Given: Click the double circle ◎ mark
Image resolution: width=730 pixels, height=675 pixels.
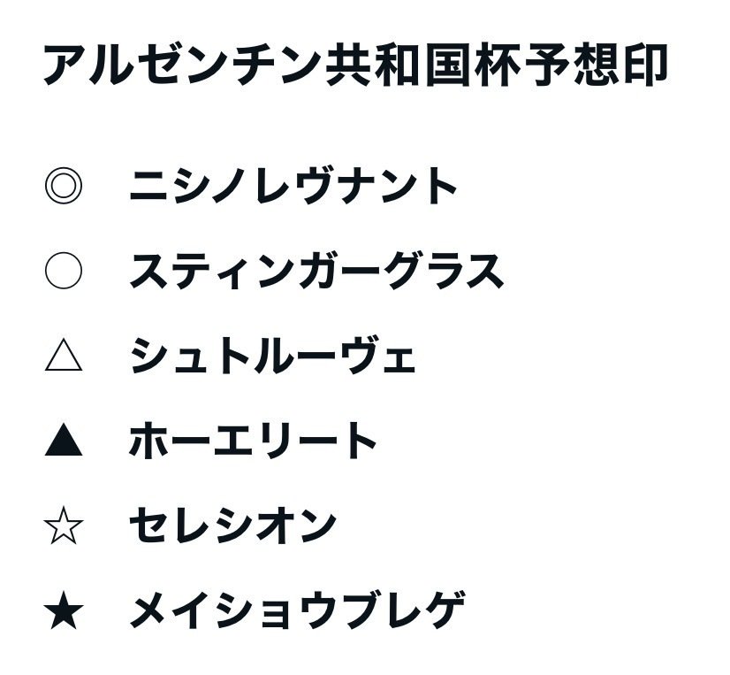Looking at the screenshot, I should 63,187.
